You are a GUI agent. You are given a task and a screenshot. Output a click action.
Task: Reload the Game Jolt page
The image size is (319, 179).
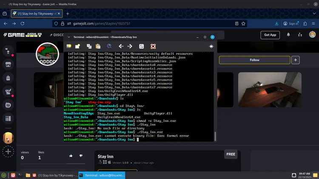[23, 24]
